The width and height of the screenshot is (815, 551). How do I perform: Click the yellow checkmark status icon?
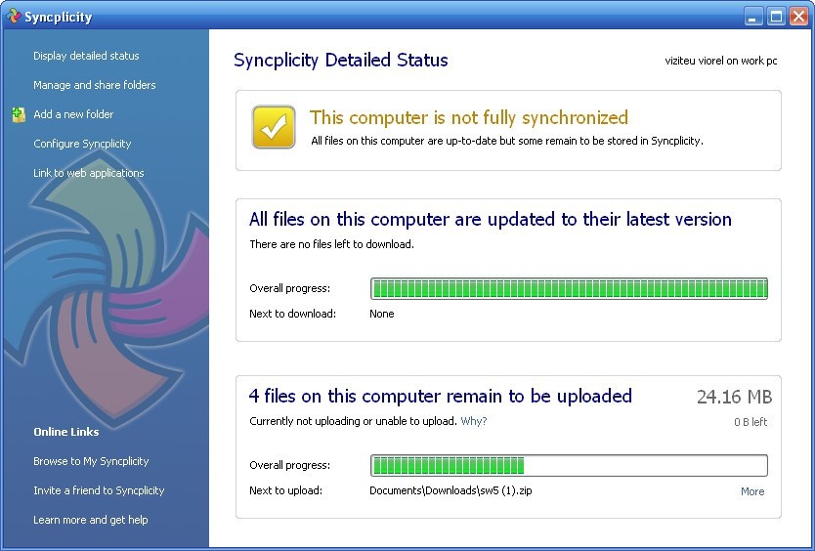(x=274, y=127)
